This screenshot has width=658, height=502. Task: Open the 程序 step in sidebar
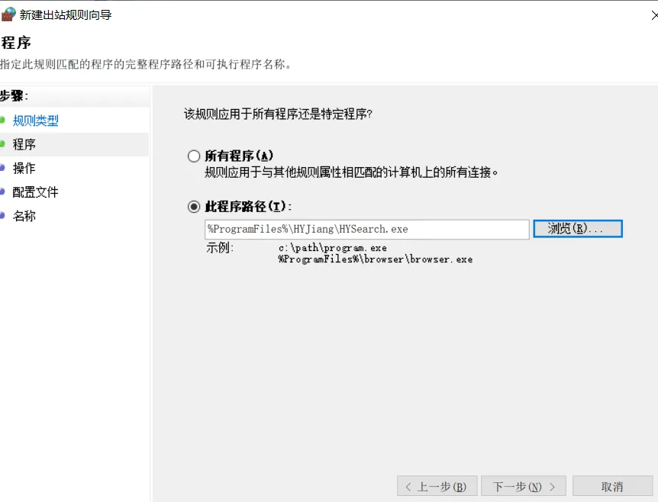[24, 144]
